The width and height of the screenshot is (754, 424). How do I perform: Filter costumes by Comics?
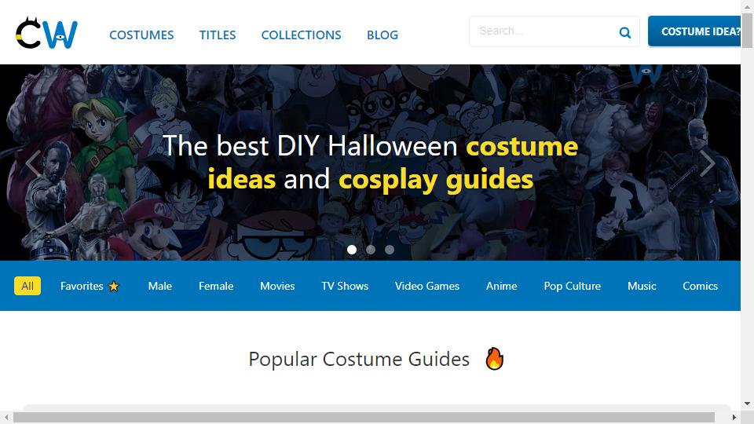(700, 286)
